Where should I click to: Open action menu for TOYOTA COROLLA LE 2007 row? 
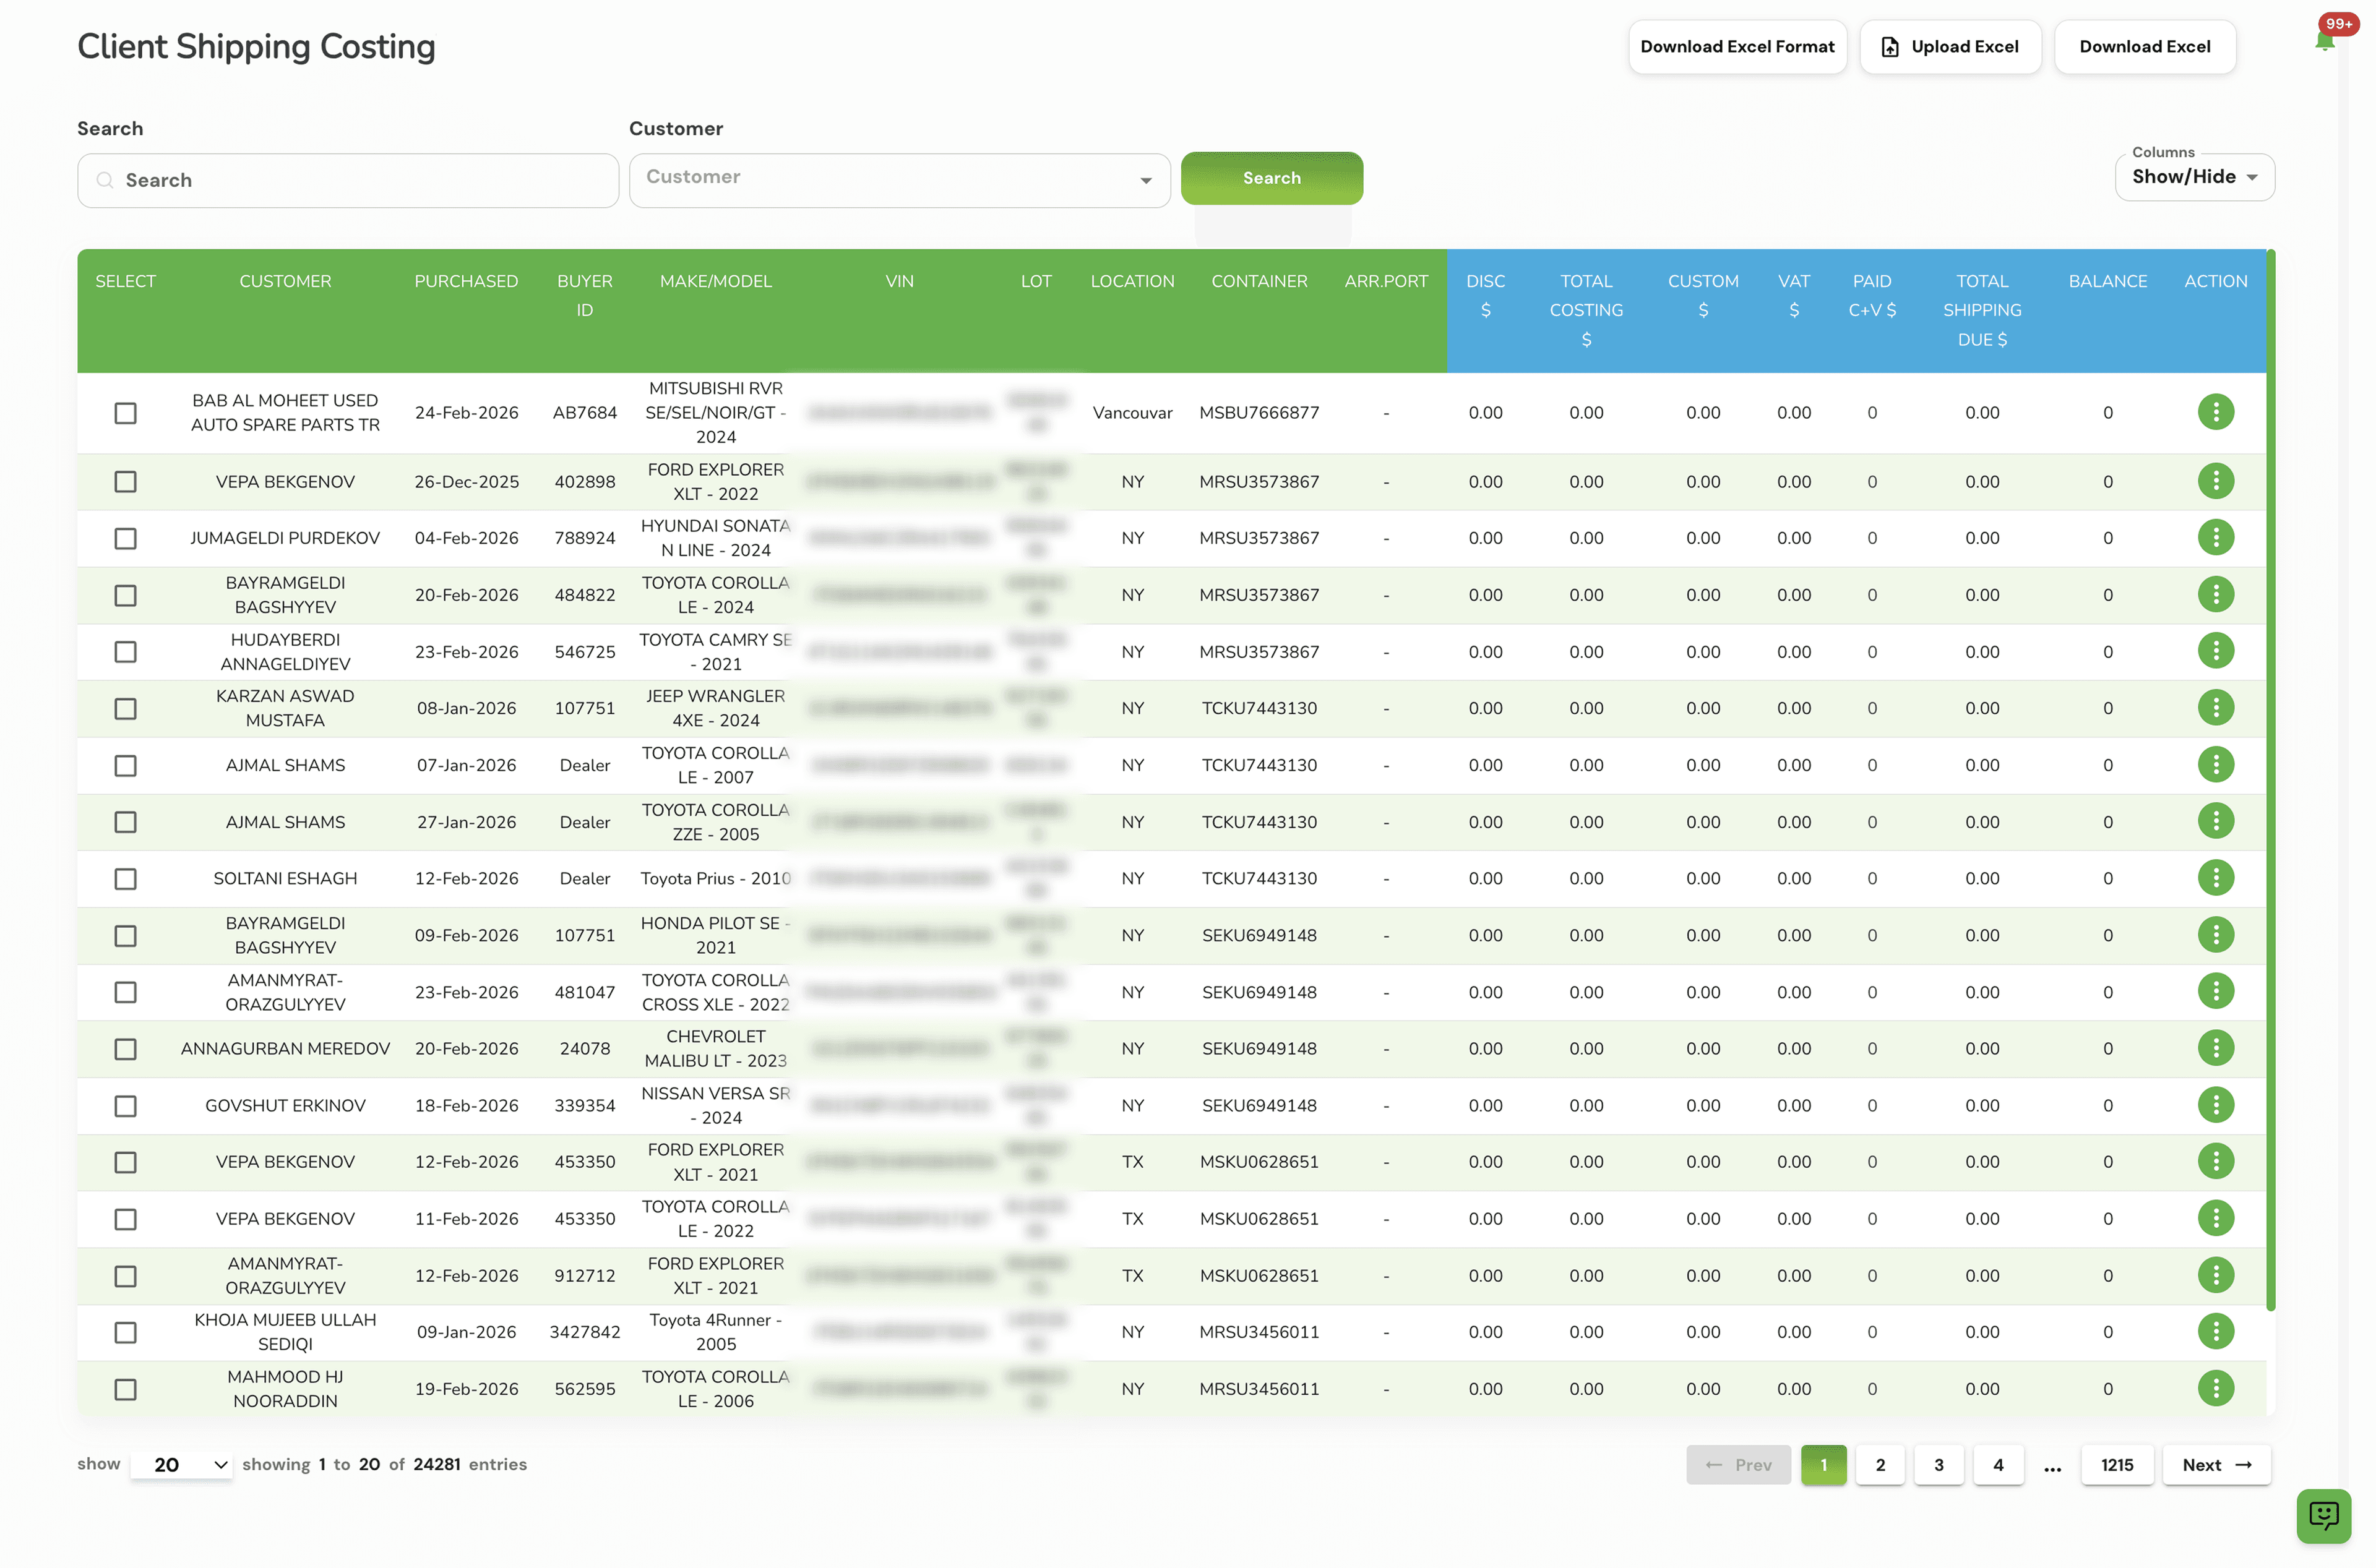click(2215, 765)
